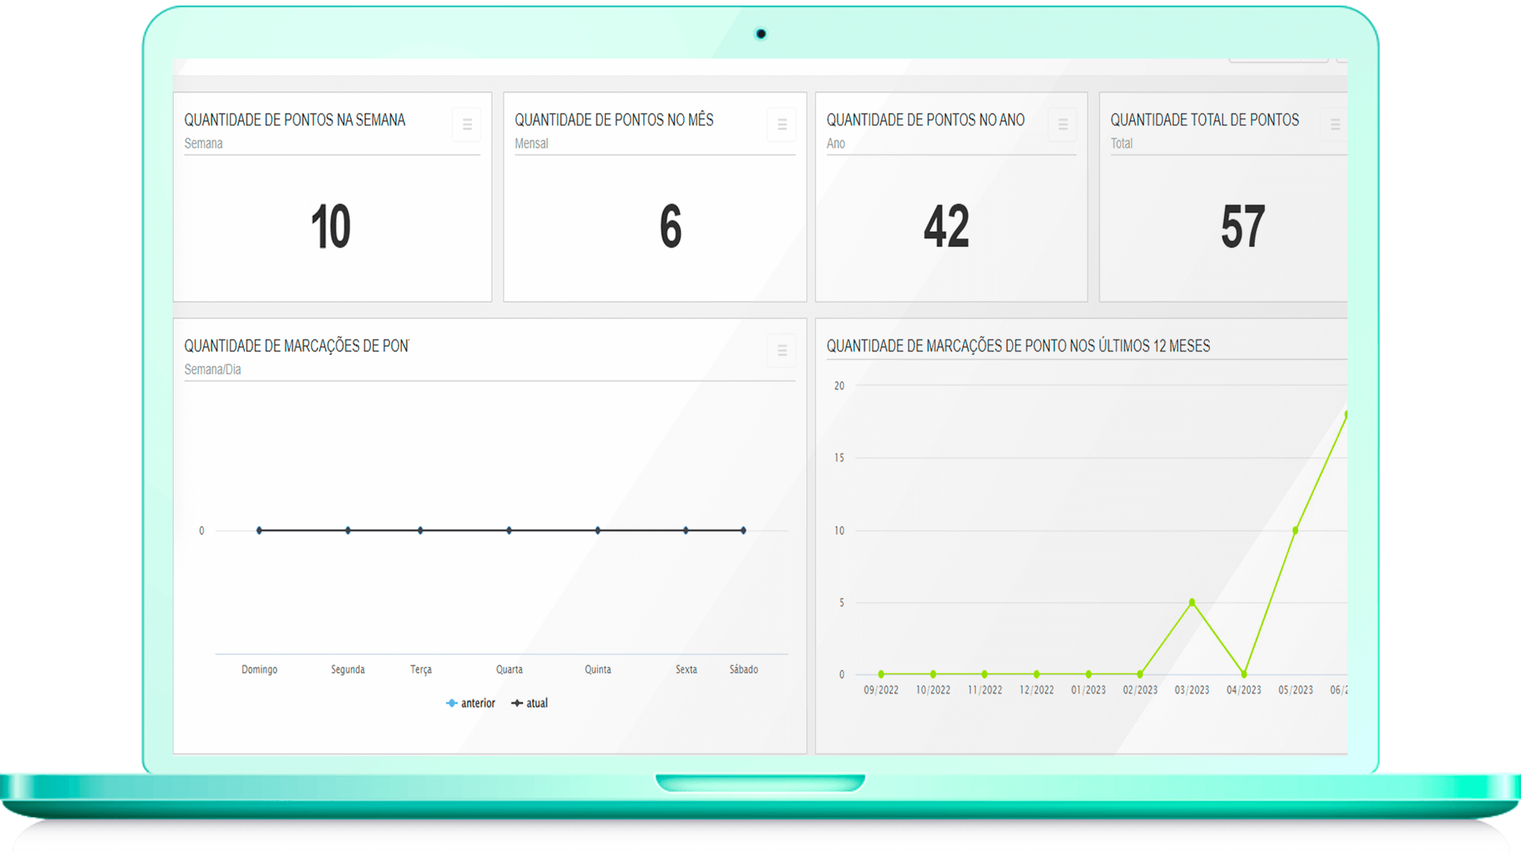1521x855 pixels.
Task: Click the yearly points value 42
Action: click(946, 227)
